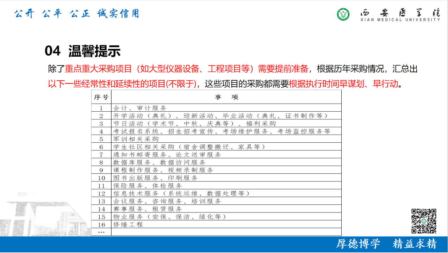Select row starting with "节日活动（学术节"
The width and height of the screenshot is (448, 253).
[216, 124]
